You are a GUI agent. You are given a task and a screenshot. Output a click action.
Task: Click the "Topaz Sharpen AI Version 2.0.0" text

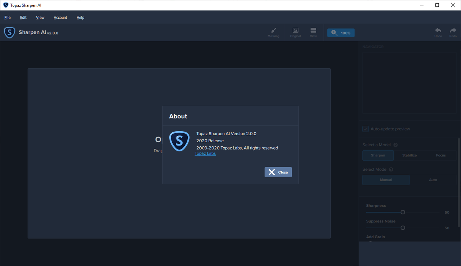(226, 134)
